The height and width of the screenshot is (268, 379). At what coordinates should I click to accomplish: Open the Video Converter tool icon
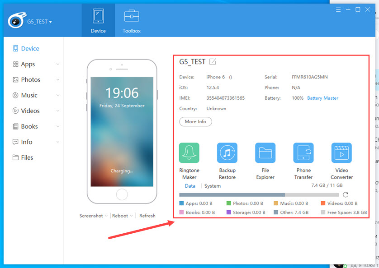pyautogui.click(x=341, y=152)
